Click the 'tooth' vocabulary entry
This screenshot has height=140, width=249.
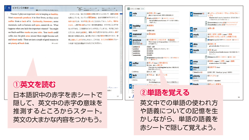(x=198, y=51)
